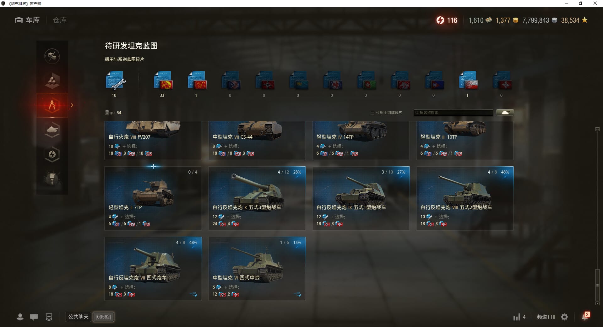Select the tank vehicles sidebar icon
Image resolution: width=603 pixels, height=327 pixels.
click(52, 130)
